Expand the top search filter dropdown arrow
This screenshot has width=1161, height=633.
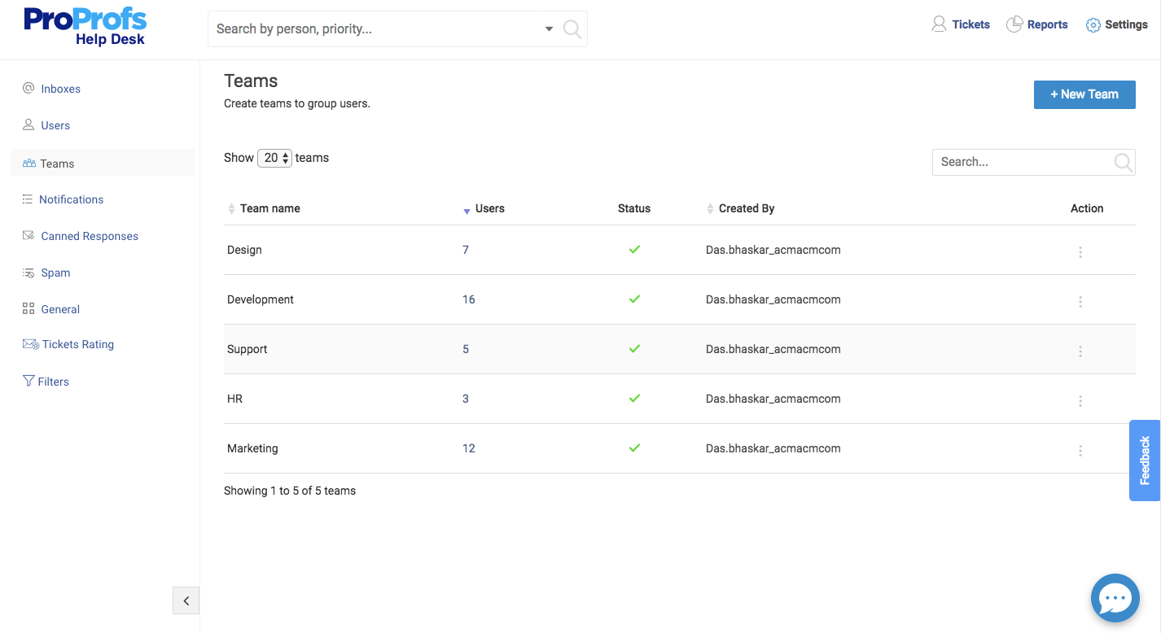point(549,29)
